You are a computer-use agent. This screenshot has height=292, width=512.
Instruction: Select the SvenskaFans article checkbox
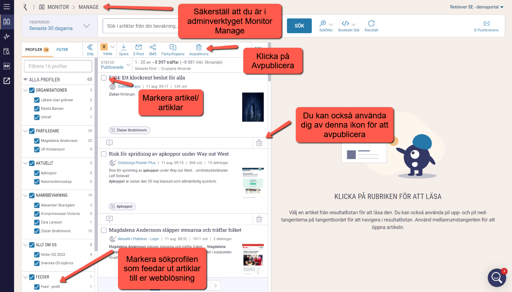tap(104, 78)
